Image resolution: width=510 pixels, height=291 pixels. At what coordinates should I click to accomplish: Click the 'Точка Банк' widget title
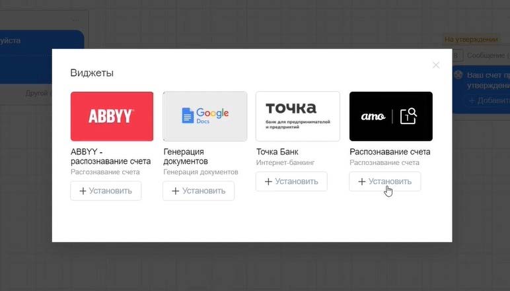point(279,152)
